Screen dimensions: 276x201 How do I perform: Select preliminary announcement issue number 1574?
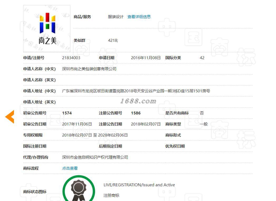click(x=67, y=113)
